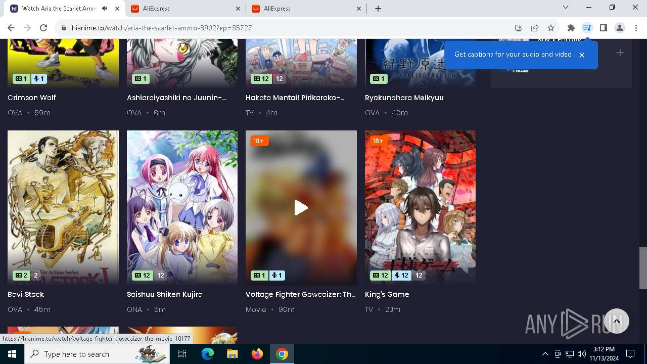Open Crimson Wolf title link
Viewport: 647px width, 364px height.
pos(32,98)
